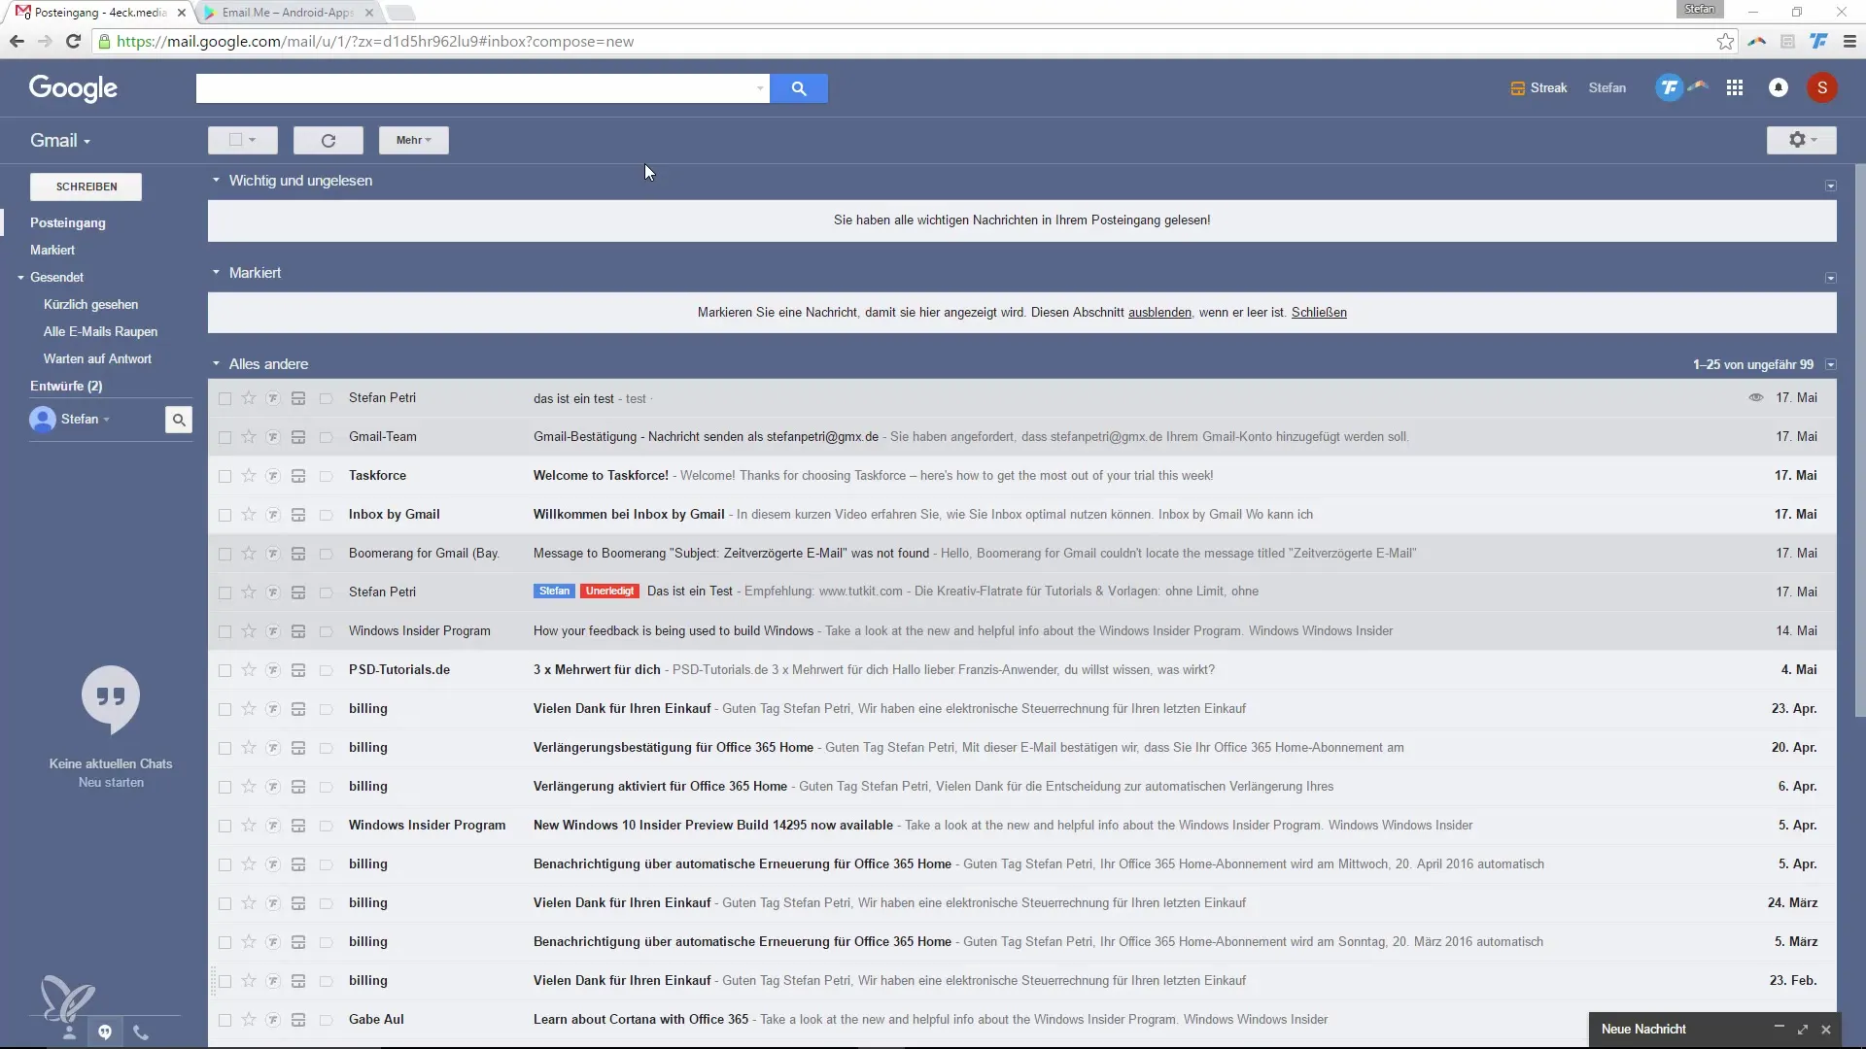Tick checkbox for Windows Insider Program 5. Apr. email
The width and height of the screenshot is (1866, 1049).
pos(225,826)
